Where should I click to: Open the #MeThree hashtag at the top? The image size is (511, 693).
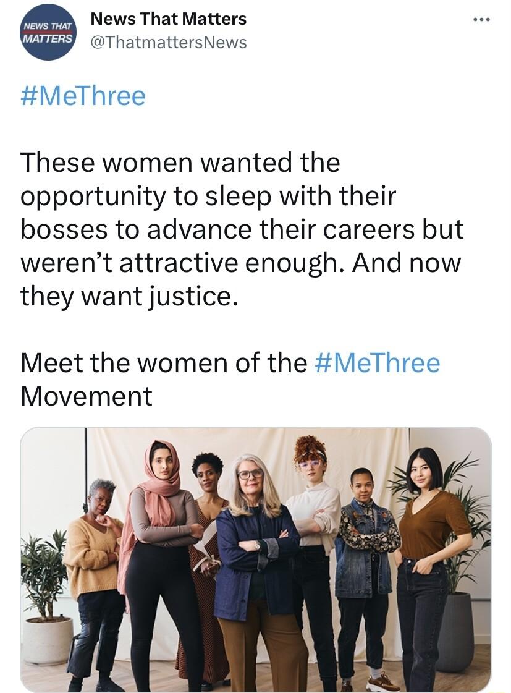click(x=83, y=95)
